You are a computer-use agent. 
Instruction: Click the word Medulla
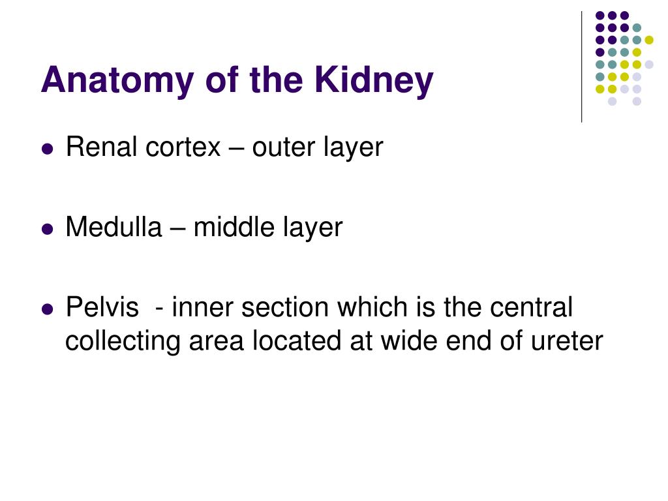click(114, 226)
